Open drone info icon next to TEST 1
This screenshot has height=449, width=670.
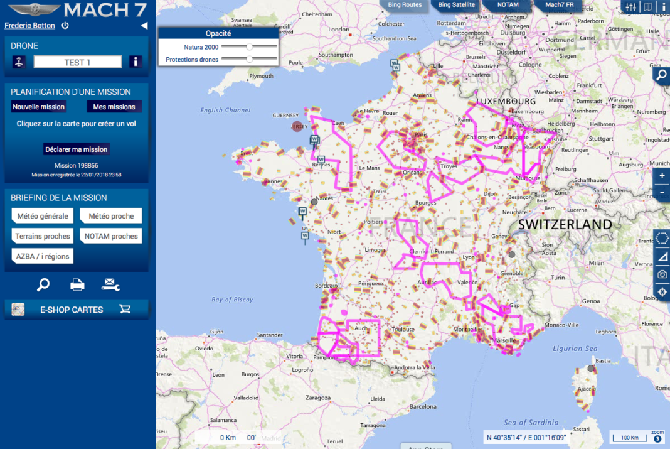point(136,62)
